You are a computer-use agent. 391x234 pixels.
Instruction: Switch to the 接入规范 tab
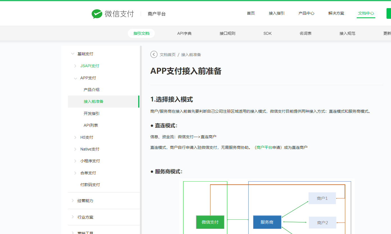(x=347, y=33)
